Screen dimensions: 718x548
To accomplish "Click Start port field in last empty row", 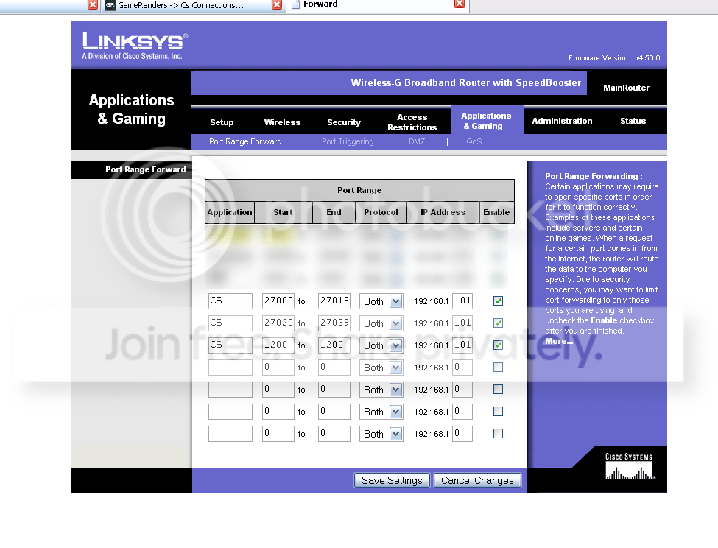I will tap(278, 433).
